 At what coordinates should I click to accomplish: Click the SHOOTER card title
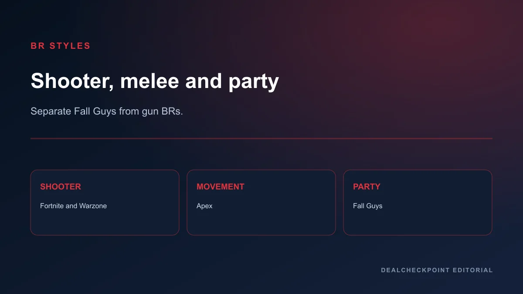61,186
